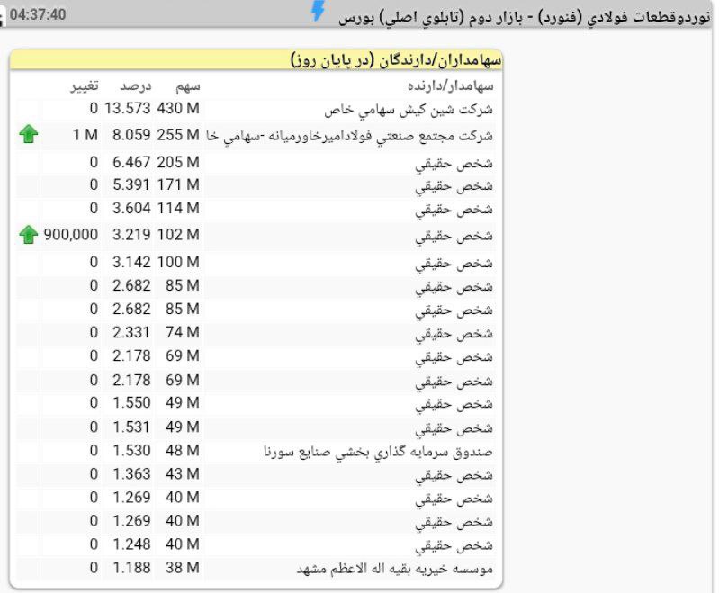This screenshot has height=593, width=720.
Task: Click the سهم column header
Action: (x=186, y=86)
